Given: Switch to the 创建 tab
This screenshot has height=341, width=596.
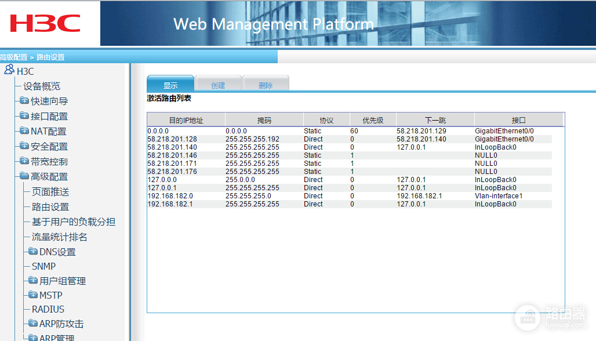Looking at the screenshot, I should click(x=218, y=85).
